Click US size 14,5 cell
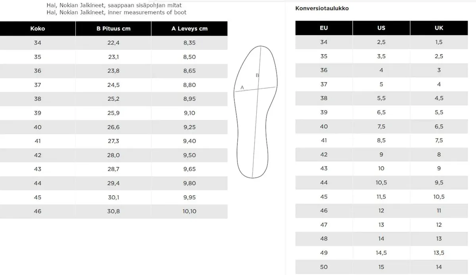Viewport: 476px width, 275px height. click(381, 253)
